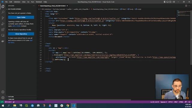Click 'CRLF' end of line setting
This screenshot has height=108, width=192.
(x=176, y=102)
